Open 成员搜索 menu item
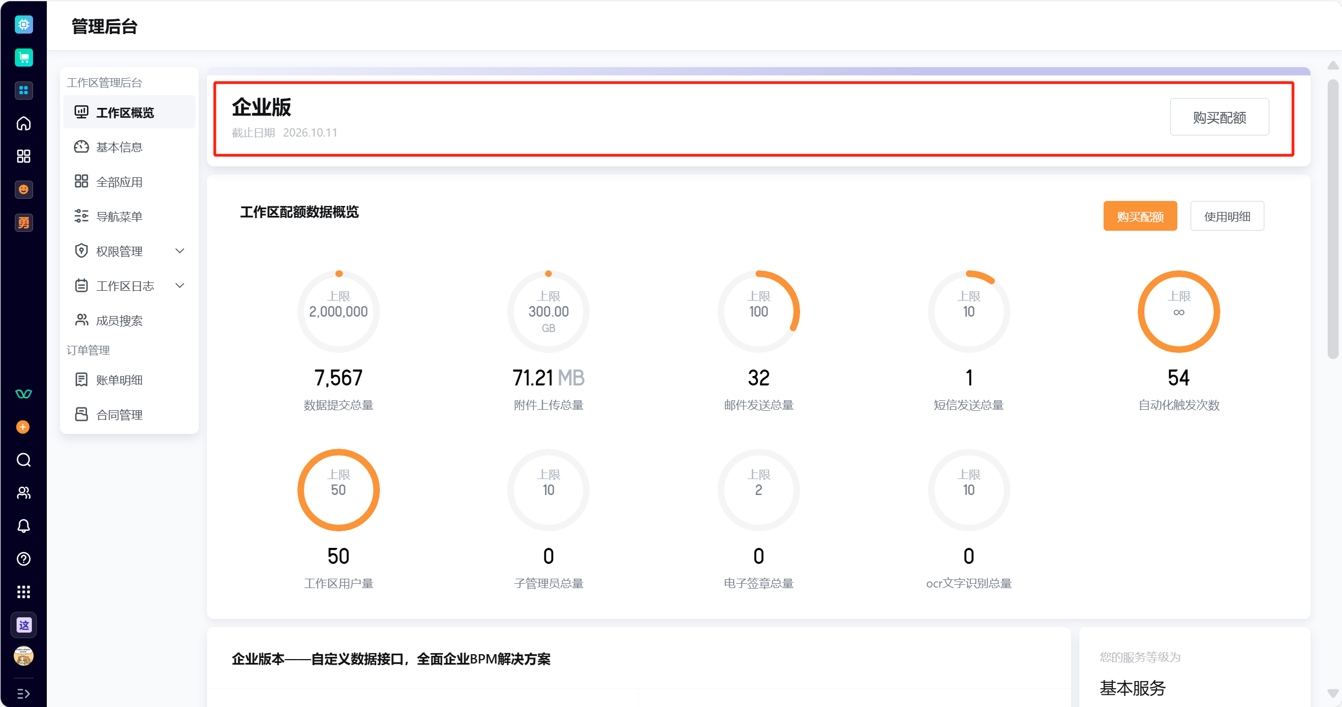This screenshot has height=707, width=1342. [x=129, y=320]
